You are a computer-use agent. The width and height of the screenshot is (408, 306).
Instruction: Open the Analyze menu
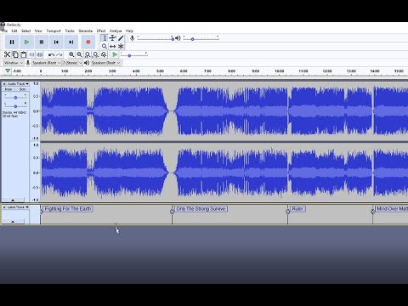116,31
